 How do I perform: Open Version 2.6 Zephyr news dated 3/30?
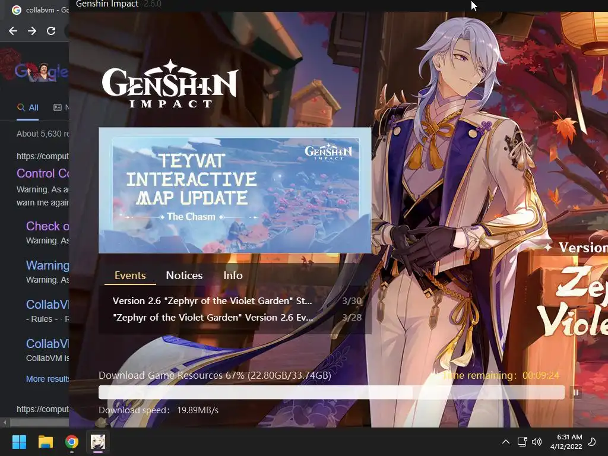click(x=236, y=301)
